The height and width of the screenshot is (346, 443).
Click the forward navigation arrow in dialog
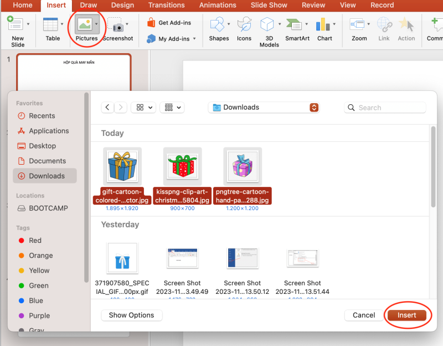tap(121, 107)
